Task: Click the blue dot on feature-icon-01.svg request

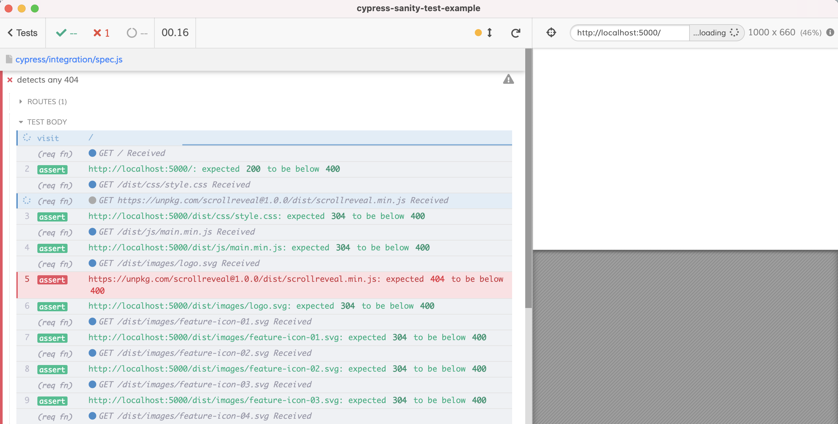Action: coord(92,321)
